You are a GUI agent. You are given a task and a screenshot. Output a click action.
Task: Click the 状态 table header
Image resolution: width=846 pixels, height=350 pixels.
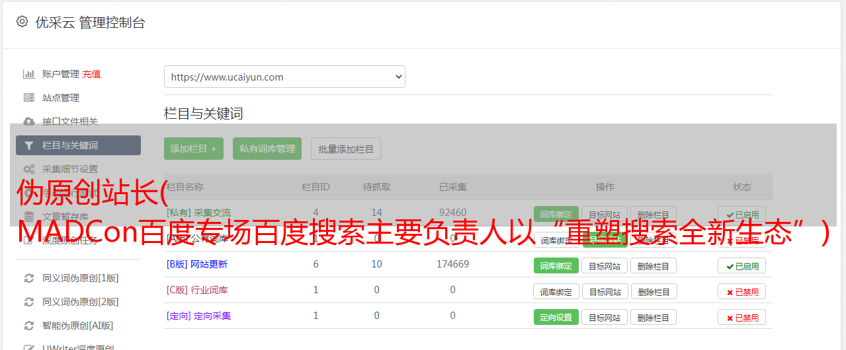[741, 187]
